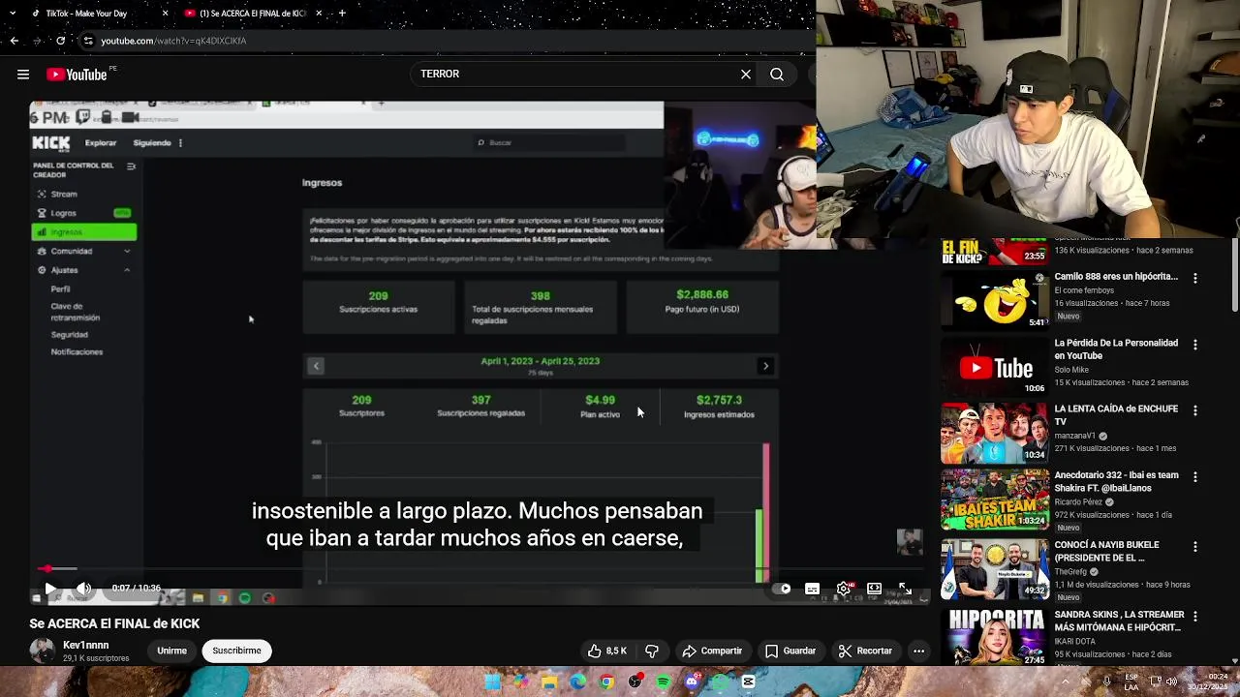Show hidden system tray icons

1066,682
